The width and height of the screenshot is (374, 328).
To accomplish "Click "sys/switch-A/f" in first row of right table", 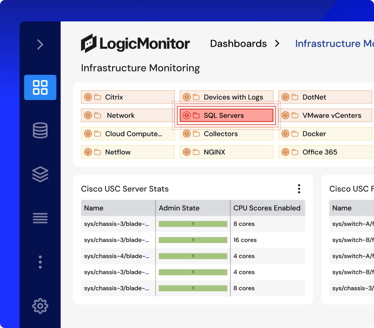I will pyautogui.click(x=353, y=224).
